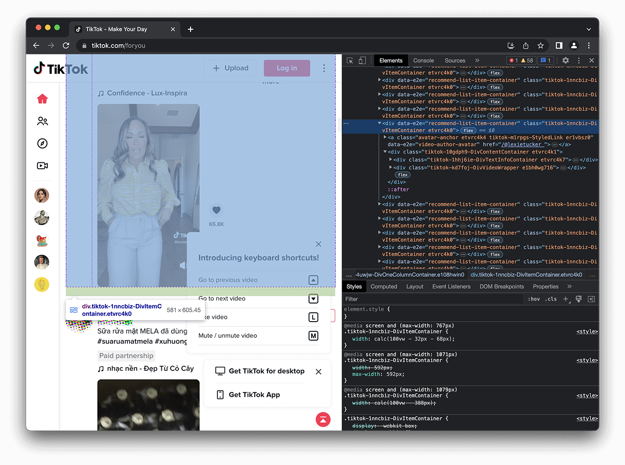Open the Explore compass icon

coord(42,143)
